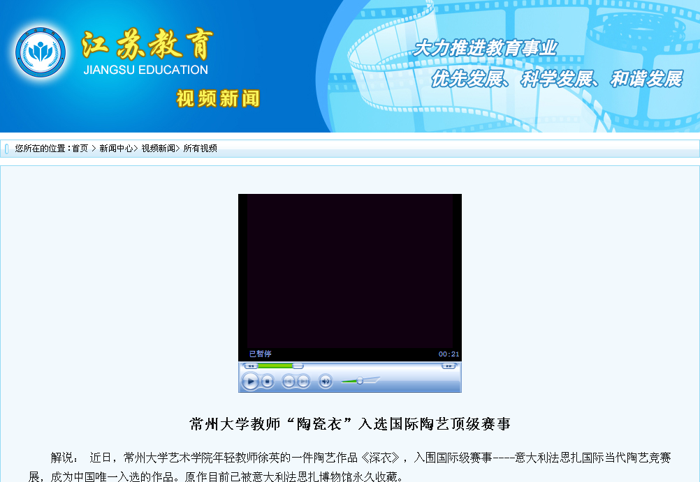Image resolution: width=700 pixels, height=482 pixels.
Task: Open 新闻中心 breadcrumb link
Action: (x=115, y=149)
